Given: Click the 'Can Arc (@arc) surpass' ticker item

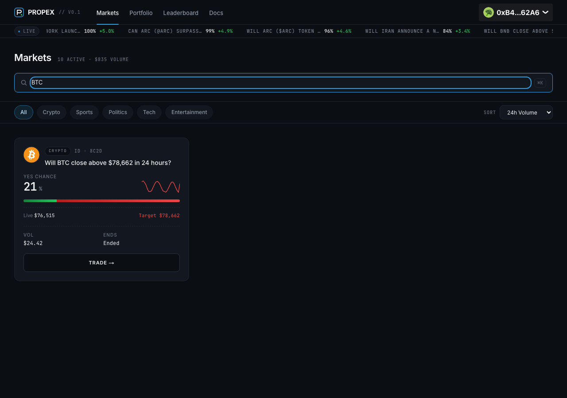Looking at the screenshot, I should 180,31.
